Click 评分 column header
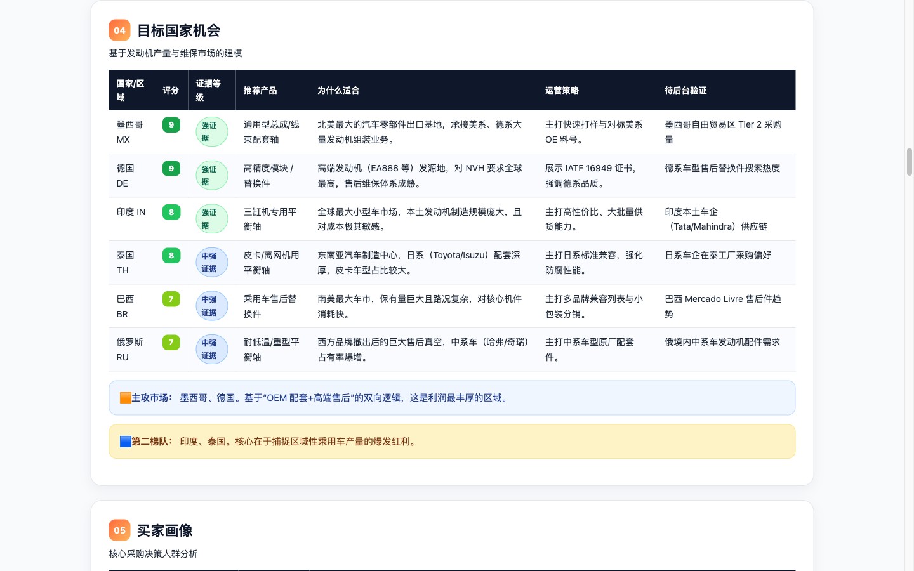914x571 pixels. [171, 91]
